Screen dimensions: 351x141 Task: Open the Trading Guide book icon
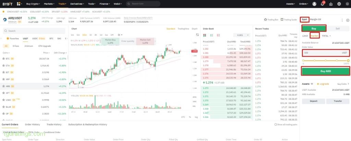click(x=282, y=20)
